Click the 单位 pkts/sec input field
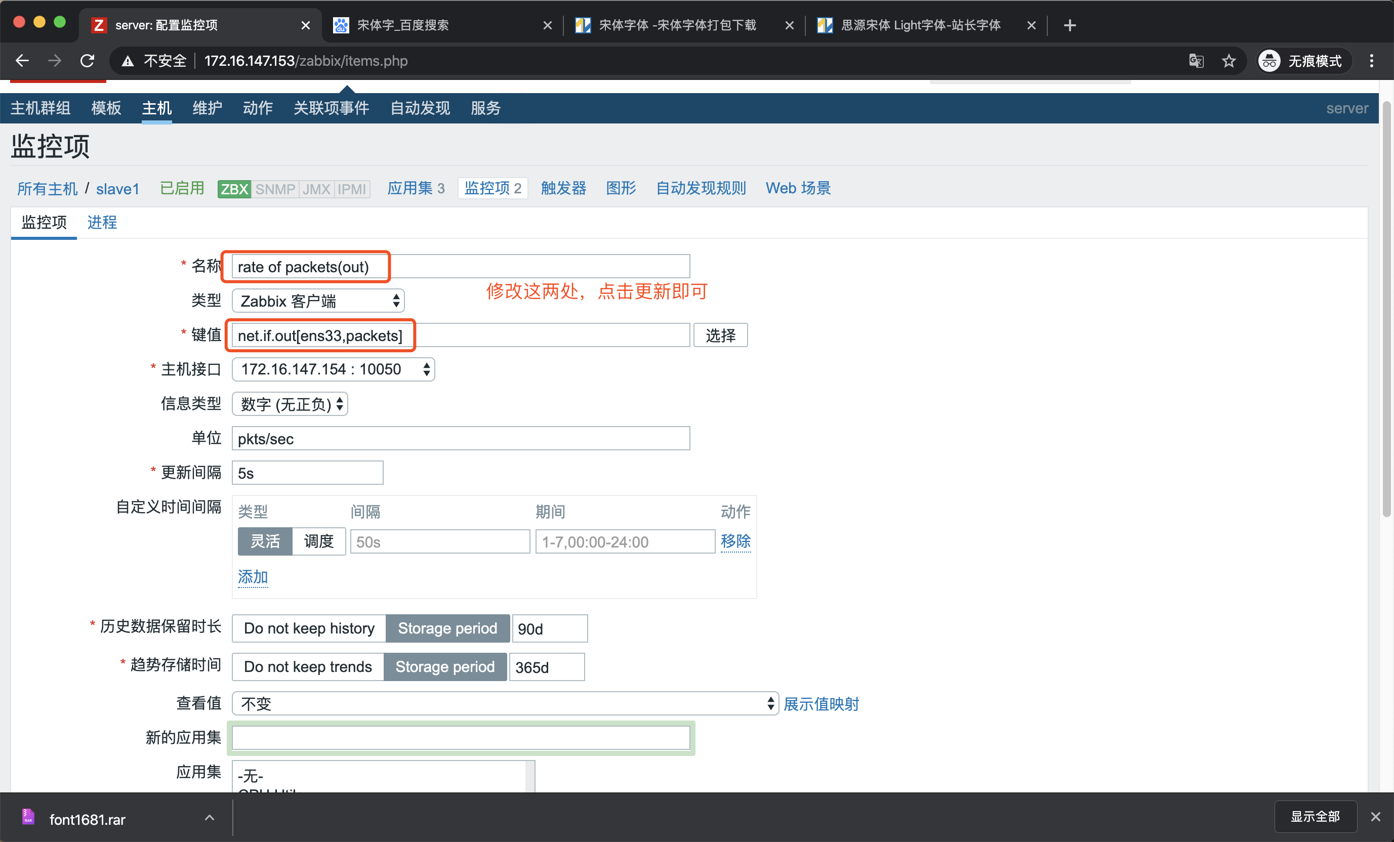 pos(461,439)
